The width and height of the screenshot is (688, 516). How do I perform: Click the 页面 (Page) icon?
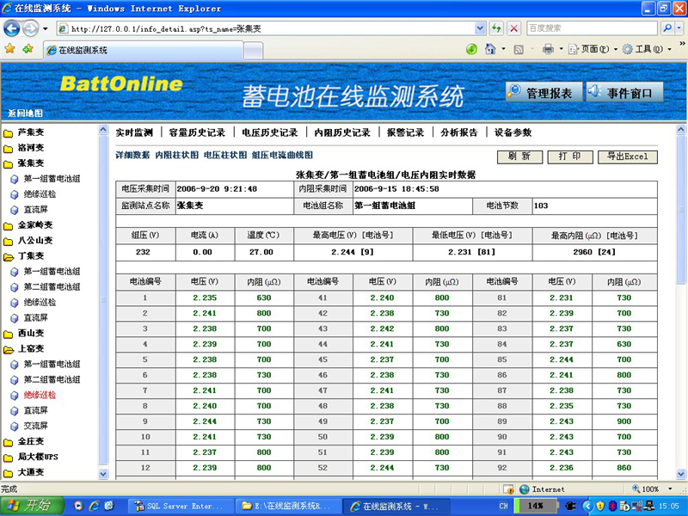pos(574,49)
